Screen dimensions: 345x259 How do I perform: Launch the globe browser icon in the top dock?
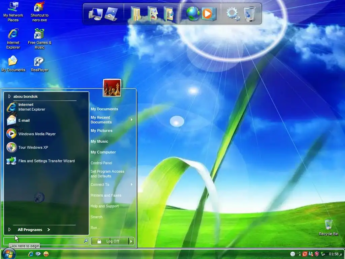[193, 14]
